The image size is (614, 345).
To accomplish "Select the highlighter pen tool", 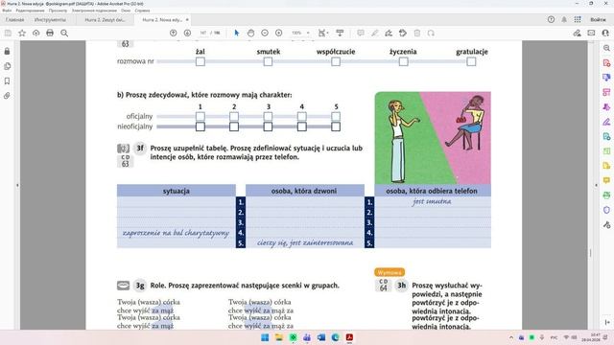I will click(x=375, y=34).
